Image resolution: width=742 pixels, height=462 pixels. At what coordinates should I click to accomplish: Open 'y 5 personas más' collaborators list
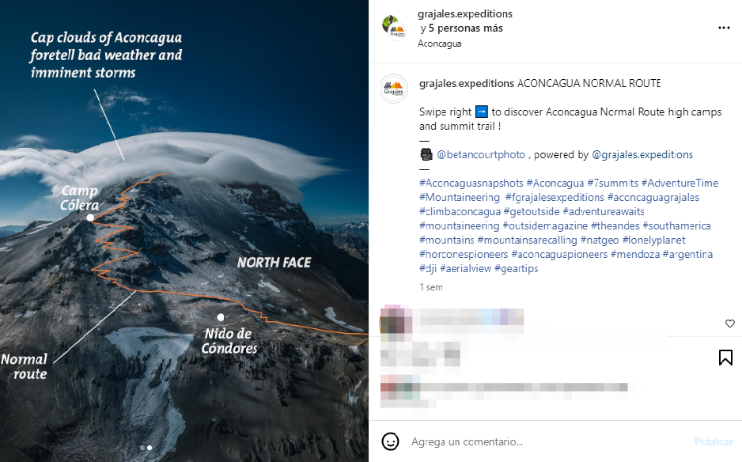[x=461, y=28]
